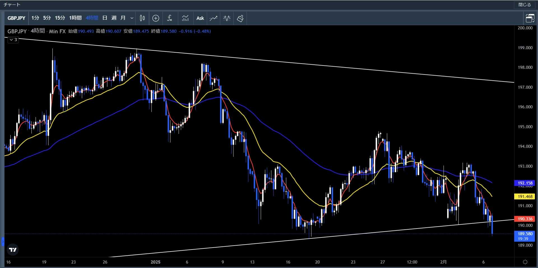Click the eraser clear drawings icon
This screenshot has height=268, width=538.
240,18
